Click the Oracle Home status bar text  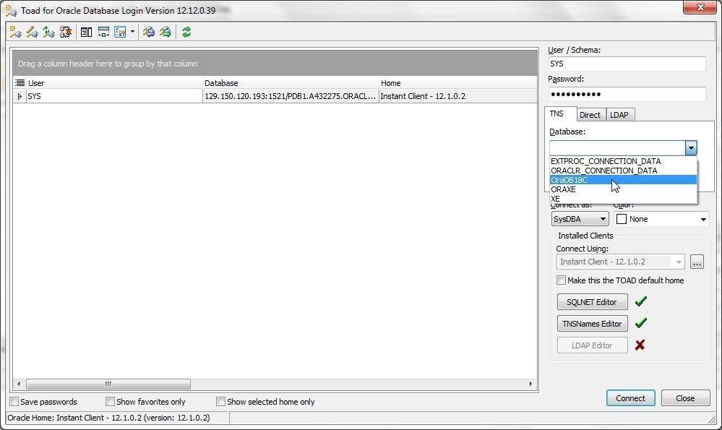[x=108, y=418]
